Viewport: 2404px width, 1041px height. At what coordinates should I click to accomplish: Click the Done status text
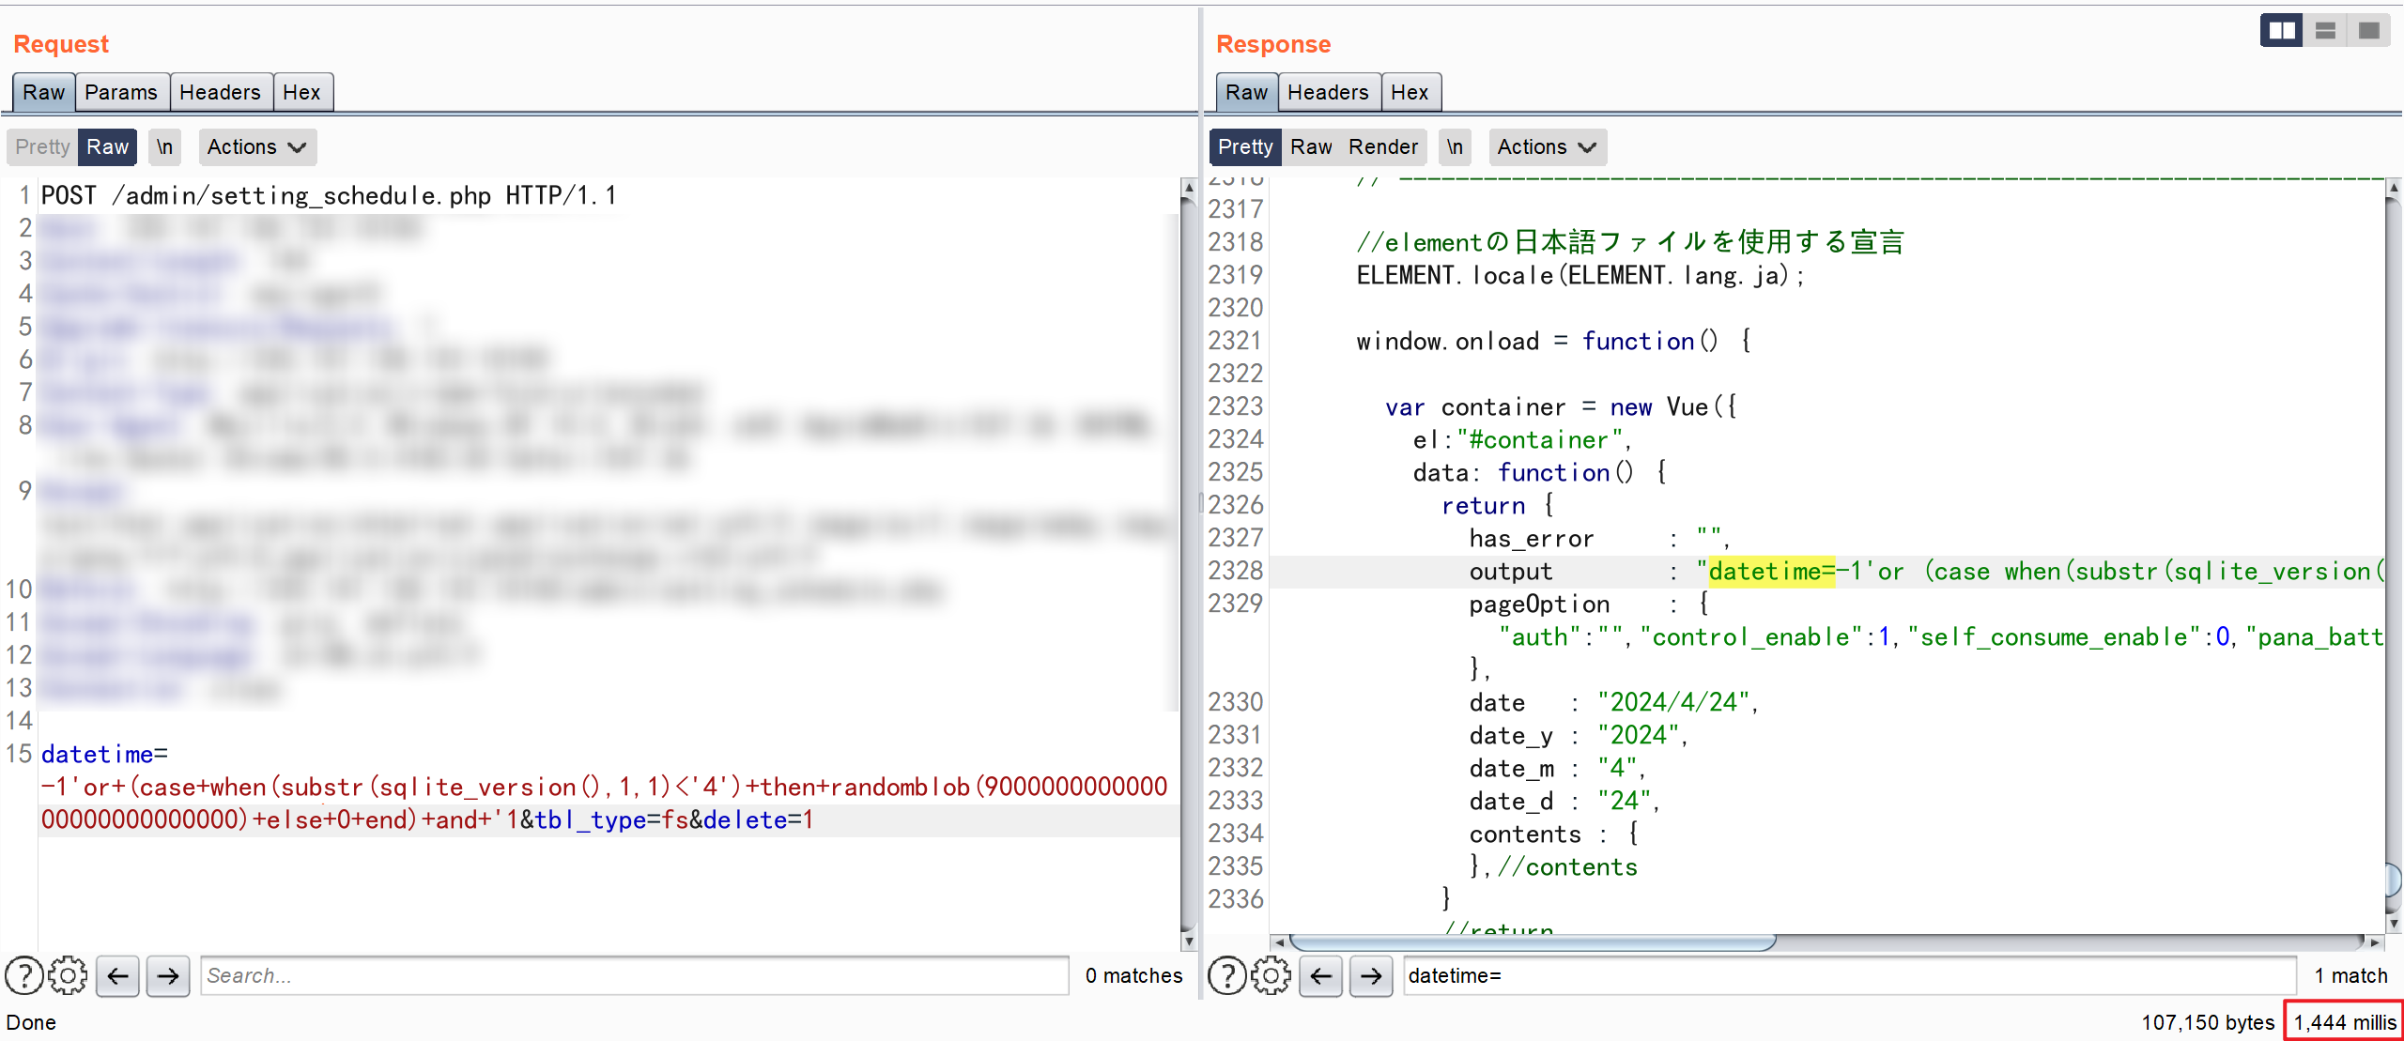point(31,1022)
